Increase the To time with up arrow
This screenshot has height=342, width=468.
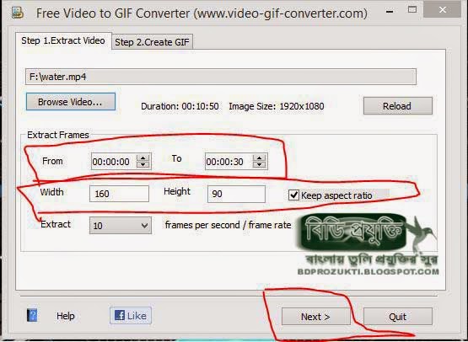coord(259,158)
